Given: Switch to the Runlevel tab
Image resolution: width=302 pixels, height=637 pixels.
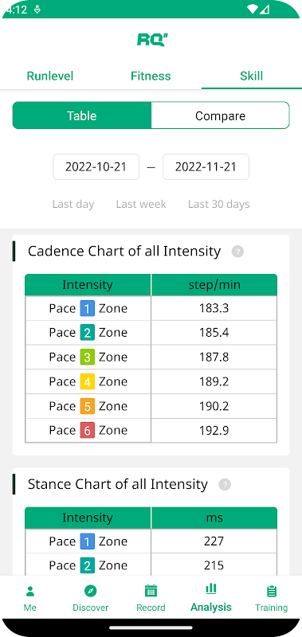Looking at the screenshot, I should tap(50, 76).
